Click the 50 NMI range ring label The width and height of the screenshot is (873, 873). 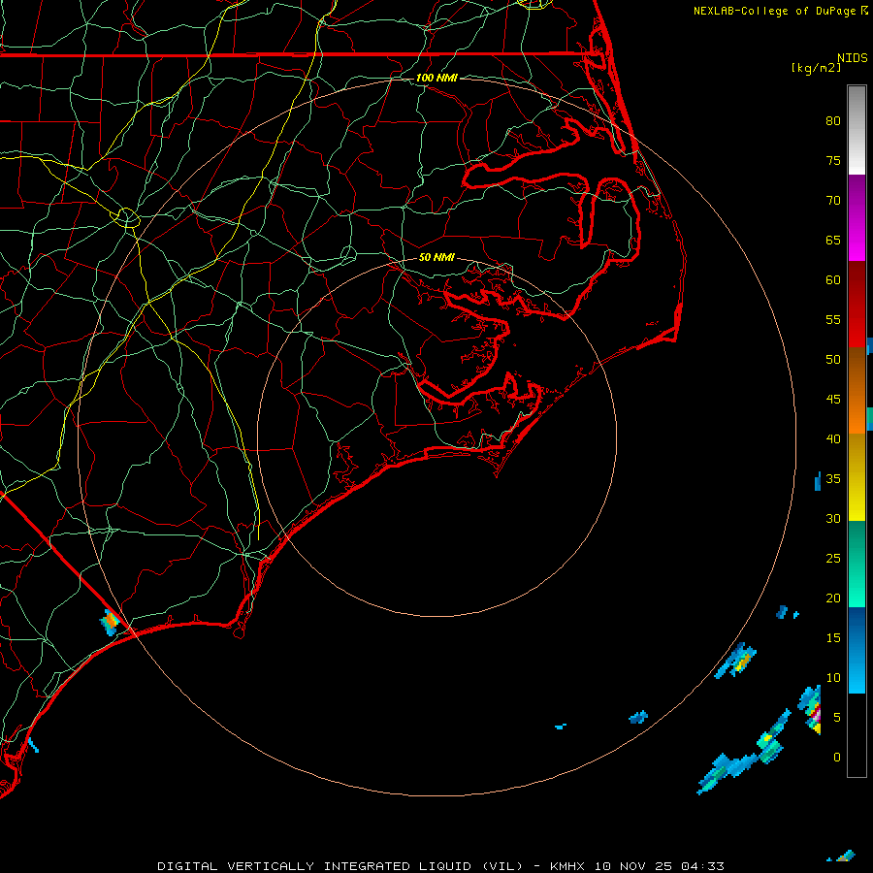[436, 257]
